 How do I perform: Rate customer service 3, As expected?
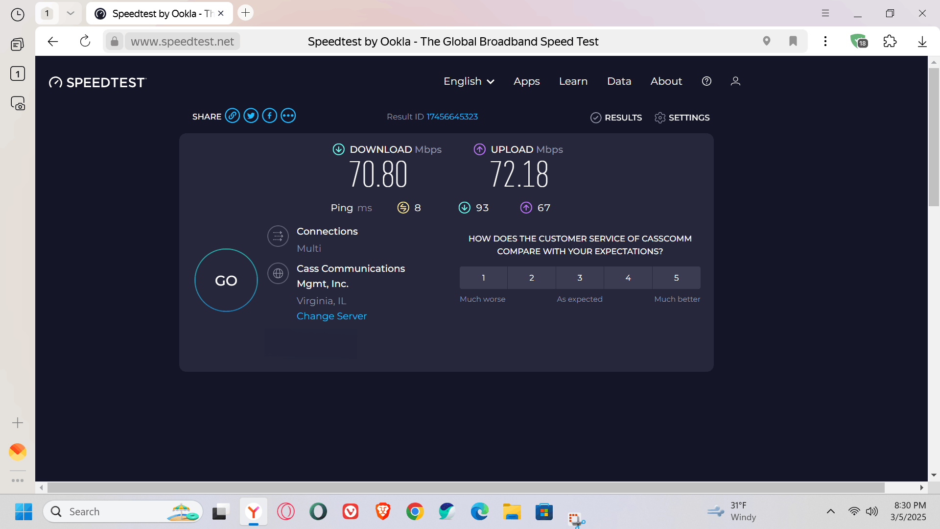[579, 278]
